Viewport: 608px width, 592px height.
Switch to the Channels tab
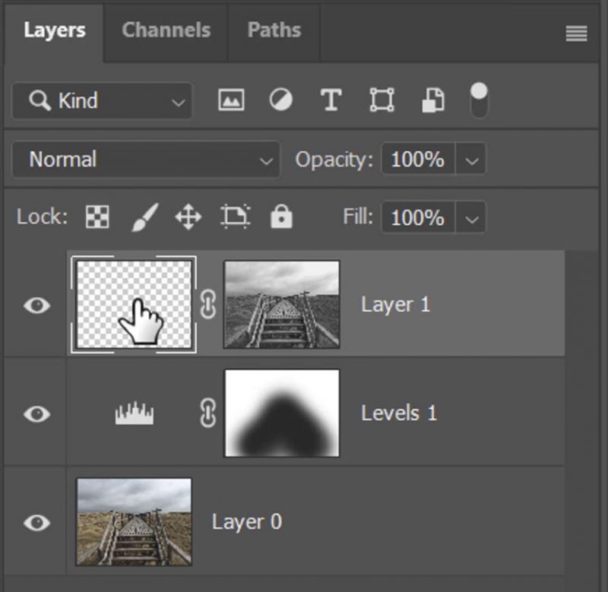(165, 30)
